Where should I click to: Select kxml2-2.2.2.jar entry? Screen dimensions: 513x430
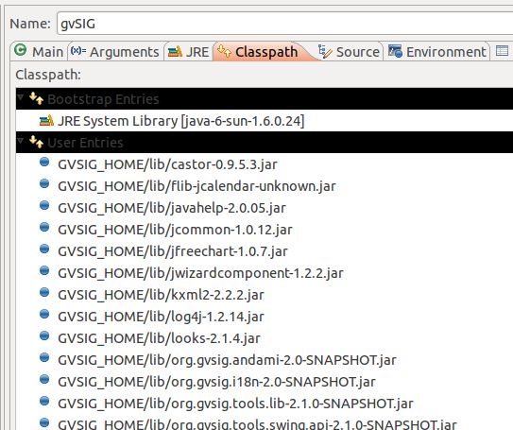point(161,295)
